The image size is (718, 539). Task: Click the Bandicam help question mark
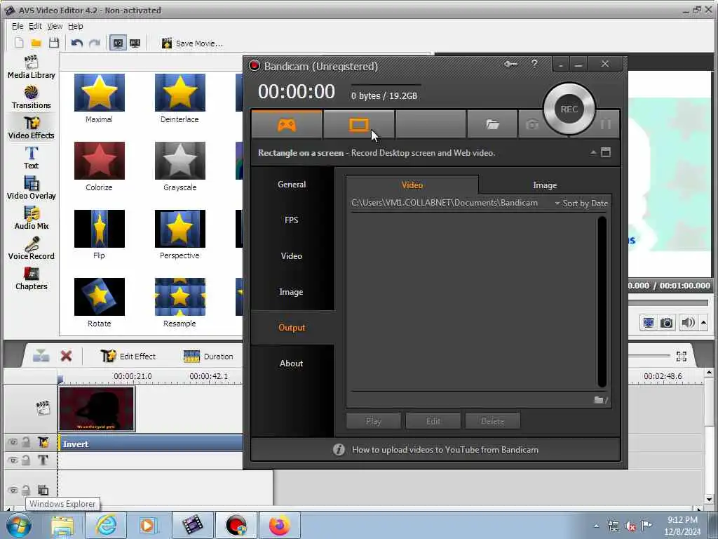point(534,64)
